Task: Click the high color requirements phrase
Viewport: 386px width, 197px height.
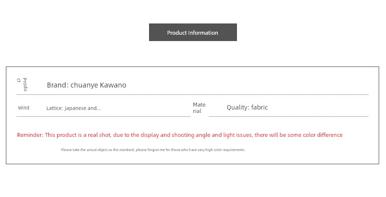Action: point(226,150)
